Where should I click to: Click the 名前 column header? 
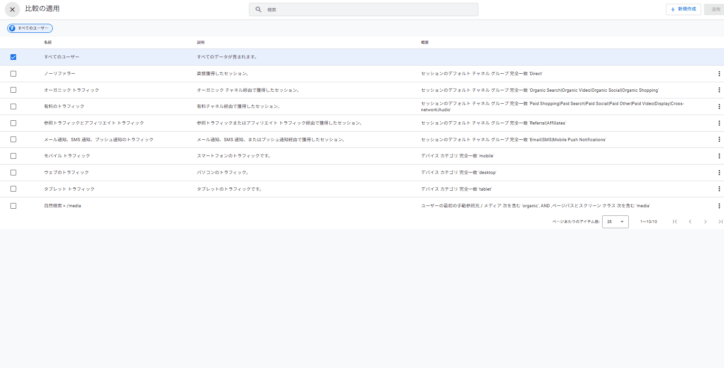(x=48, y=43)
